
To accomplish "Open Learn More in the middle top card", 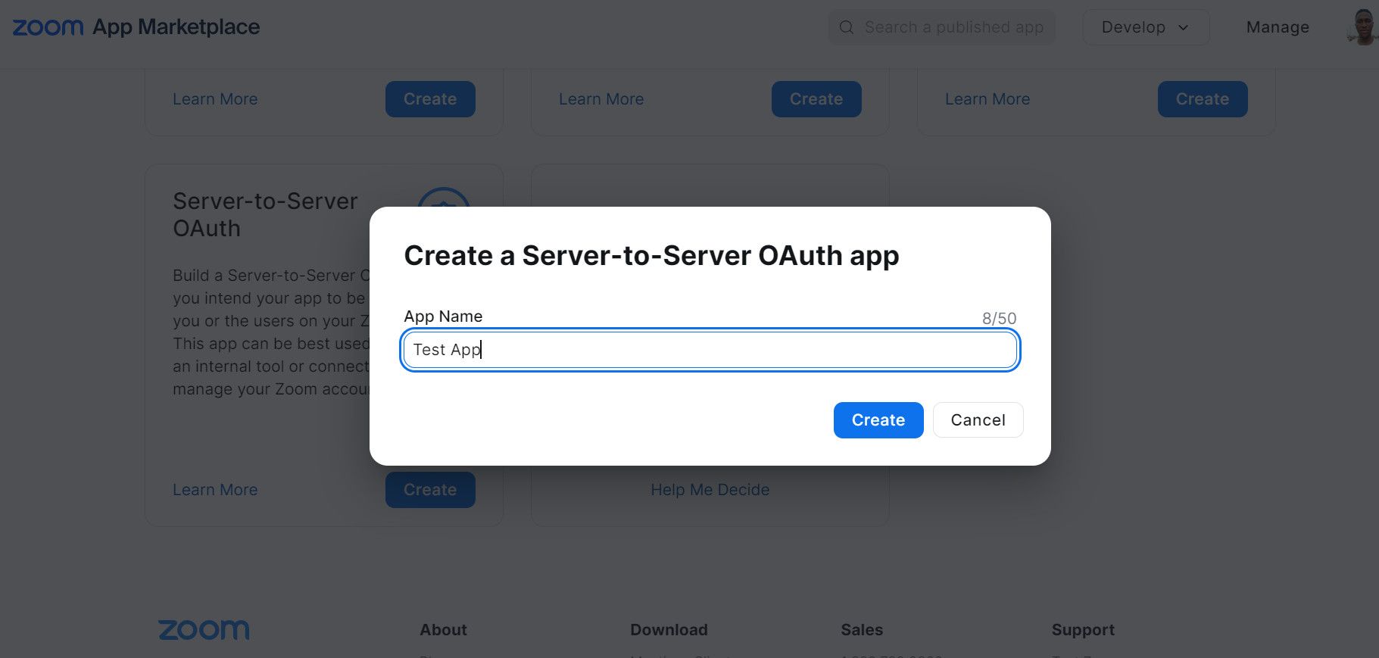I will point(601,99).
